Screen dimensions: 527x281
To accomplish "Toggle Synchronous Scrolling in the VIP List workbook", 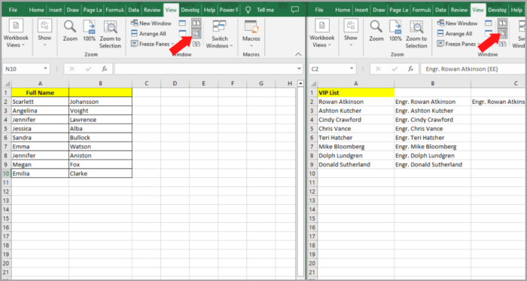I will tap(502, 34).
